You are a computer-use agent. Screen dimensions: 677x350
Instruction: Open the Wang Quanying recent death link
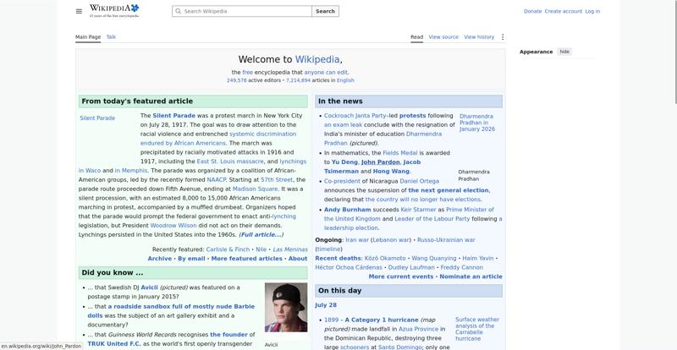click(x=433, y=259)
